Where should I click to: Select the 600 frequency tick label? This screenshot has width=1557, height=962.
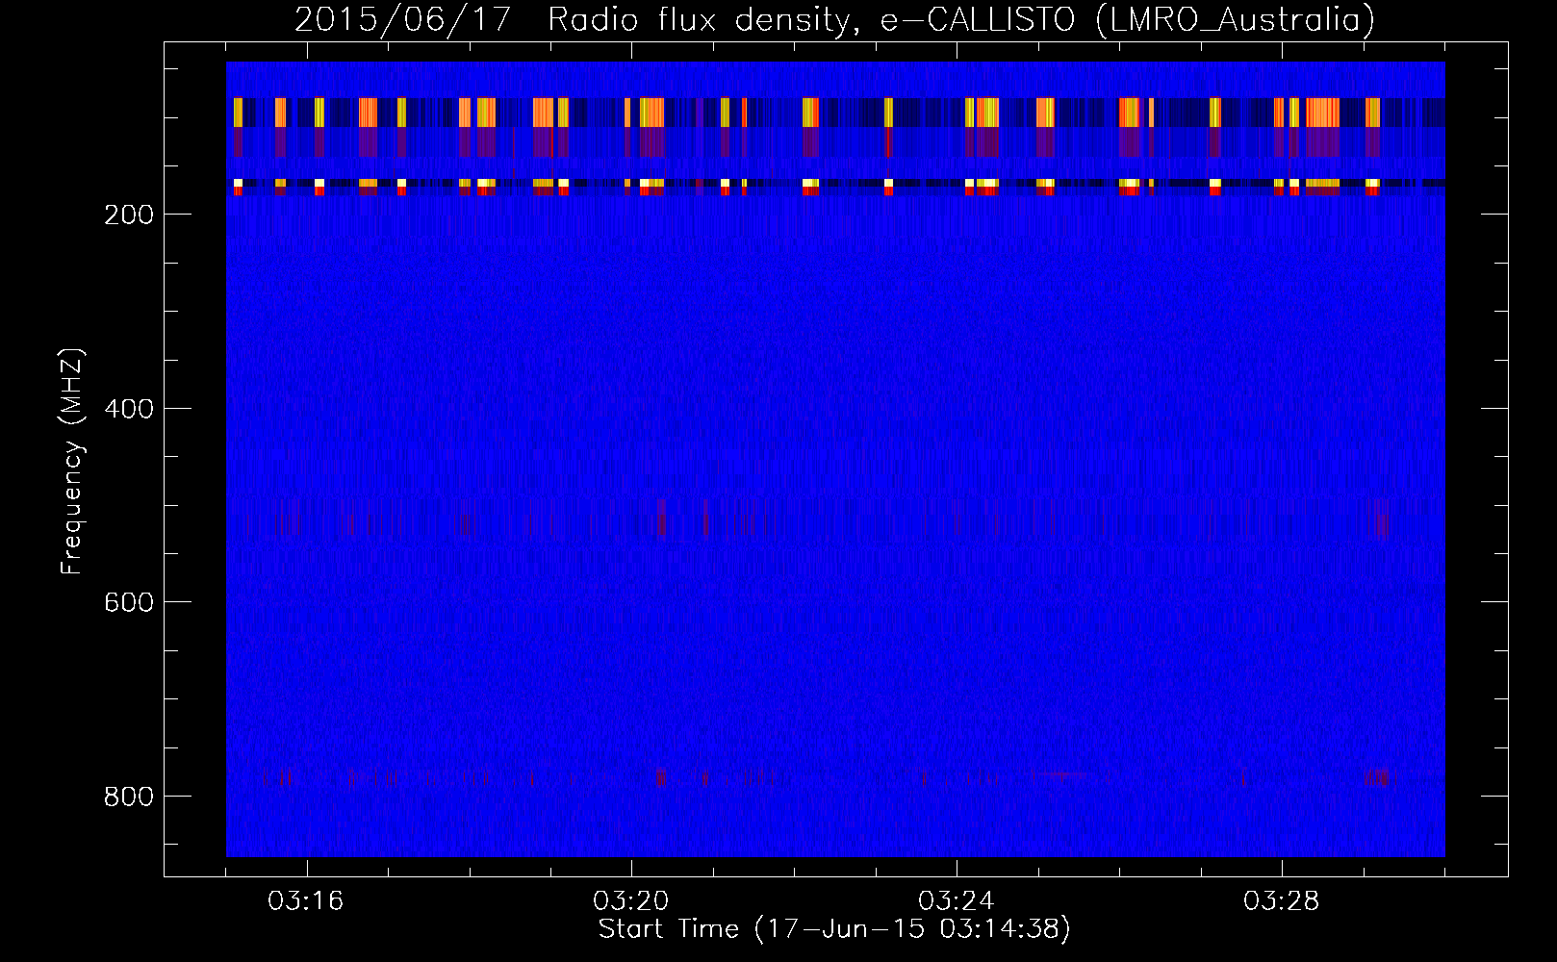(x=129, y=602)
